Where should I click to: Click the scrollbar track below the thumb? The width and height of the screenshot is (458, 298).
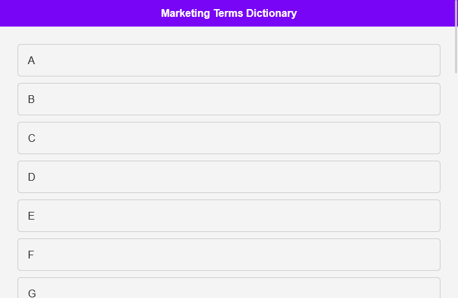455,194
